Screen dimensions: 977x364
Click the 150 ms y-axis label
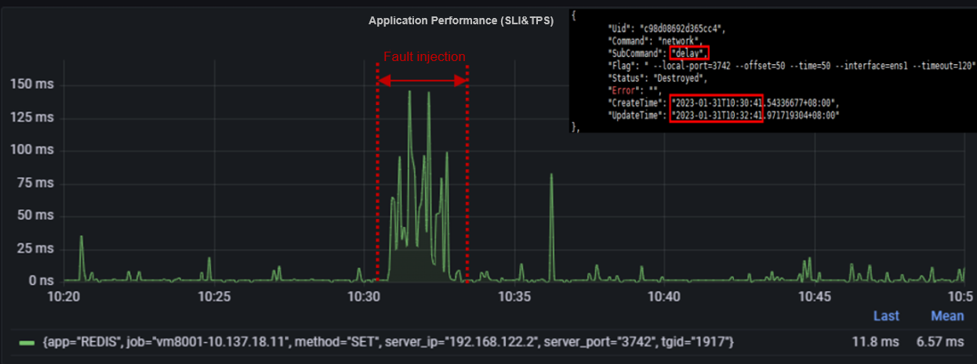coord(31,85)
